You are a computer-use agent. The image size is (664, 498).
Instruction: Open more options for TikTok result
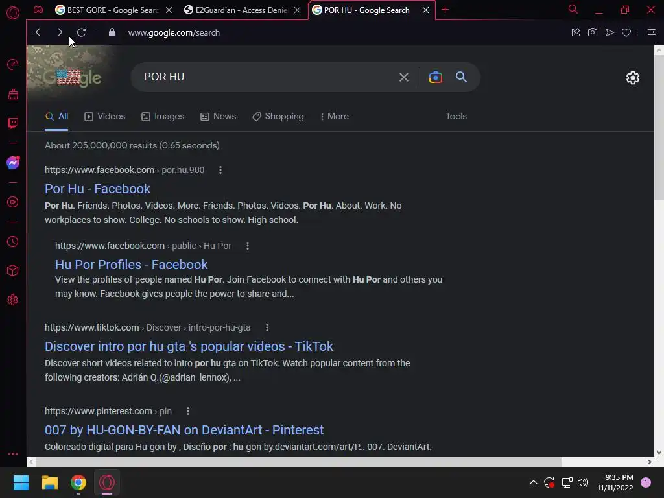tap(267, 327)
